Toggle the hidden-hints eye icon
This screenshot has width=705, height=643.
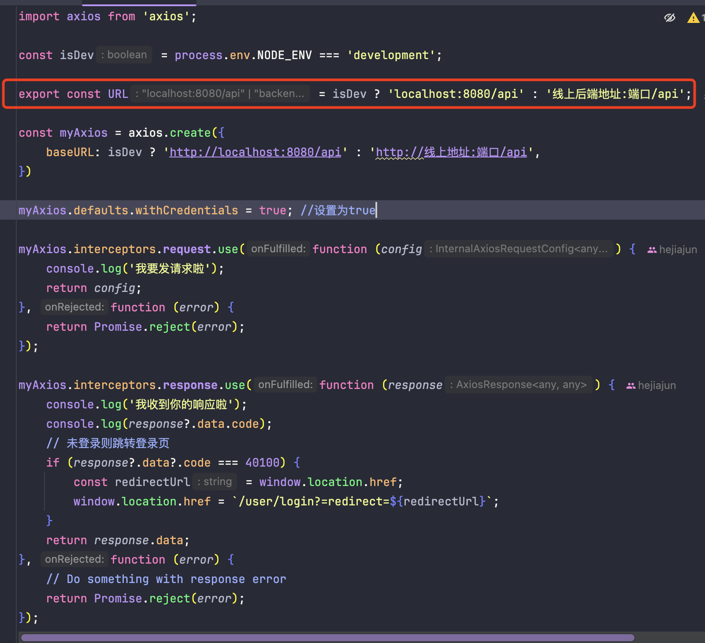click(670, 18)
